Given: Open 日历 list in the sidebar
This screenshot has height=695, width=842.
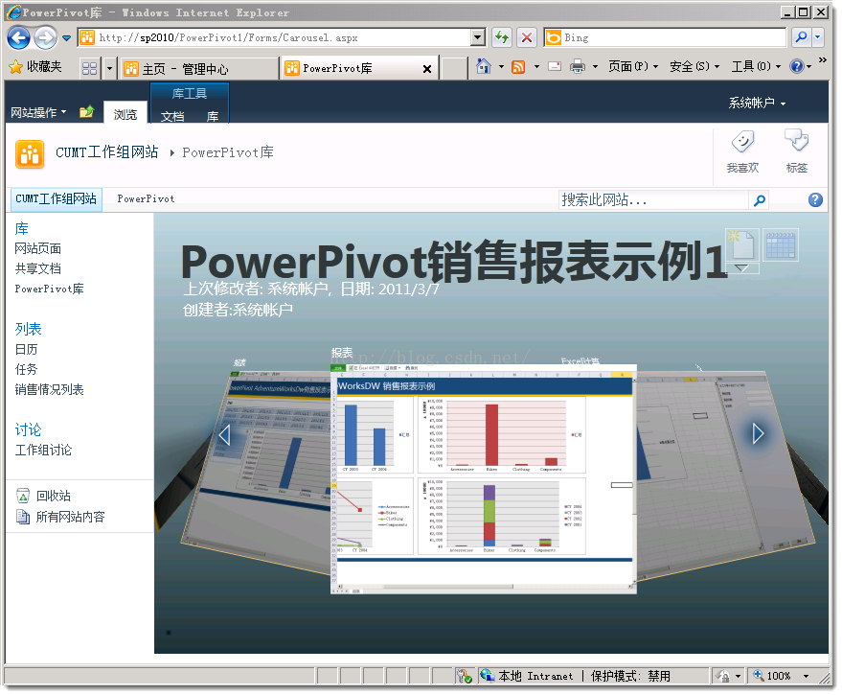Looking at the screenshot, I should pyautogui.click(x=26, y=349).
